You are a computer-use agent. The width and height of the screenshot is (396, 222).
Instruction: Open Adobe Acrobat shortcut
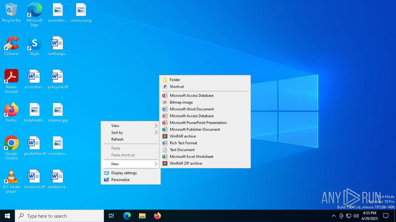11,81
